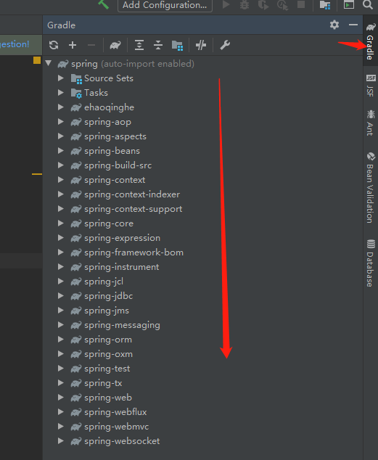Expand all nodes in Gradle tree
This screenshot has height=460, width=378.
coord(139,45)
